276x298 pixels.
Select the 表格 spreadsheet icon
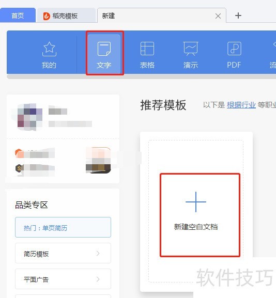tap(147, 49)
